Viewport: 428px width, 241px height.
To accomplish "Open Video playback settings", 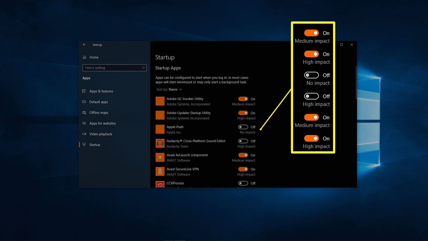I will point(97,134).
